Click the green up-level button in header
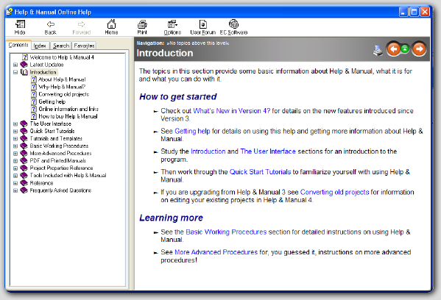This screenshot has width=441, height=300. click(x=405, y=49)
